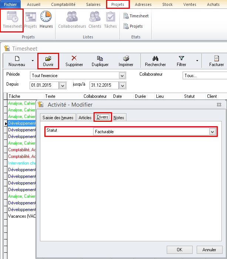Select the highlighted Développement row

click(22, 123)
